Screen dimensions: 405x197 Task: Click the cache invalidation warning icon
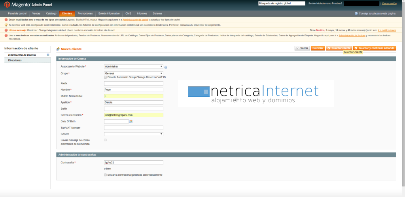(x=6, y=20)
